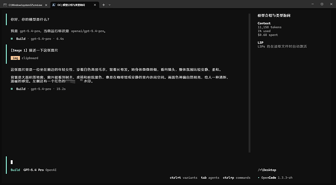Click the square icon before Build 6.4s

(12, 39)
